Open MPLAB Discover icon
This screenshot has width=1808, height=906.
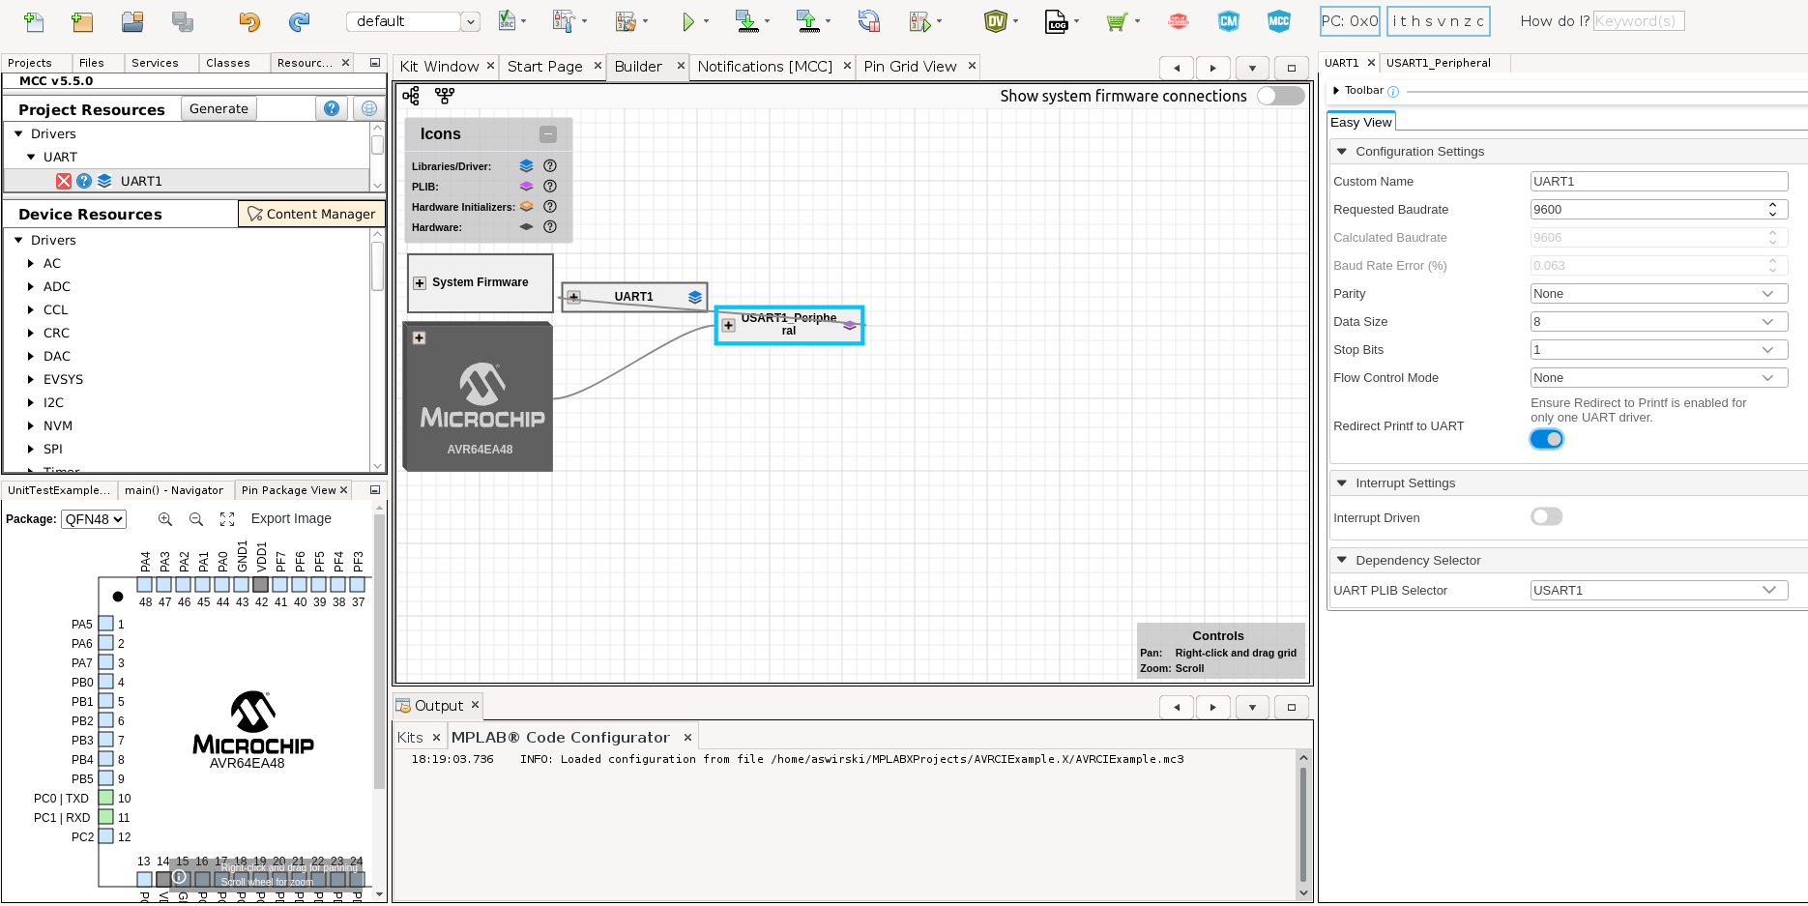[1179, 21]
